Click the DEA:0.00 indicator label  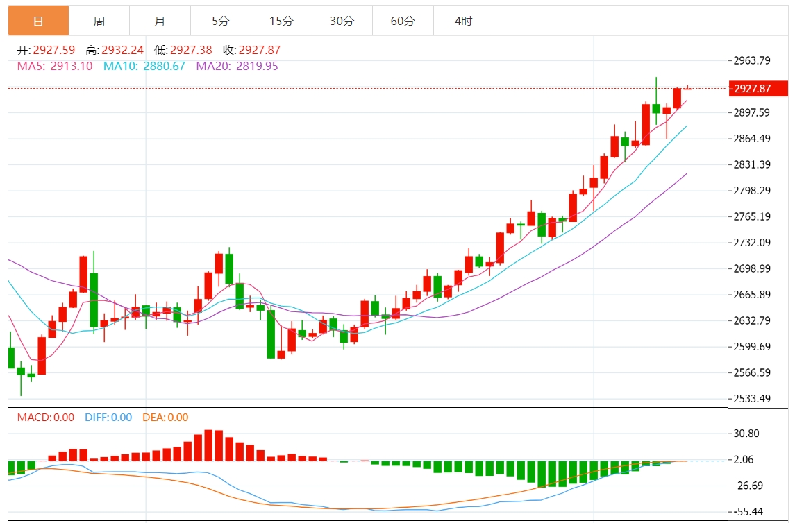[x=165, y=418]
